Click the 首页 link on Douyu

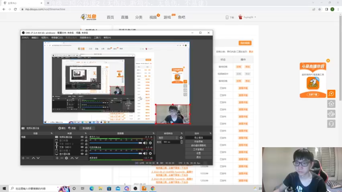(x=110, y=17)
